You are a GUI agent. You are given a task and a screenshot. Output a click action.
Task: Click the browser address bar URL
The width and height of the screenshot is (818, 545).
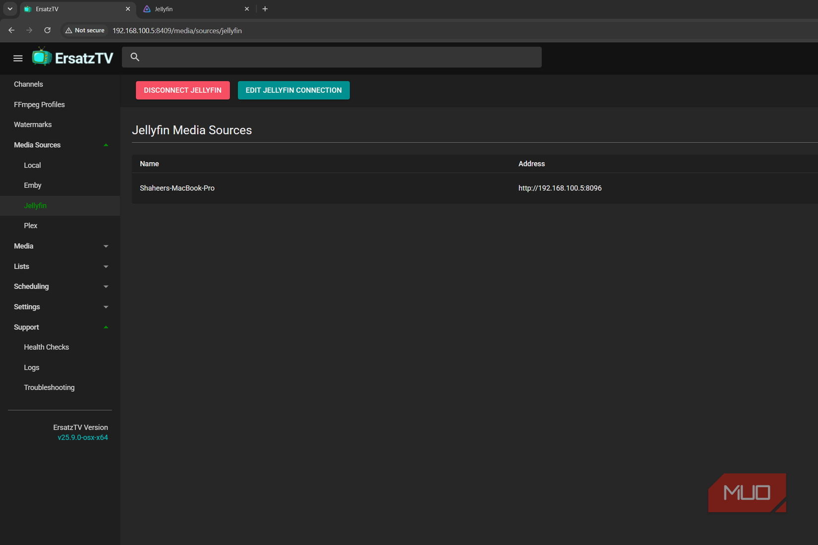pos(177,31)
